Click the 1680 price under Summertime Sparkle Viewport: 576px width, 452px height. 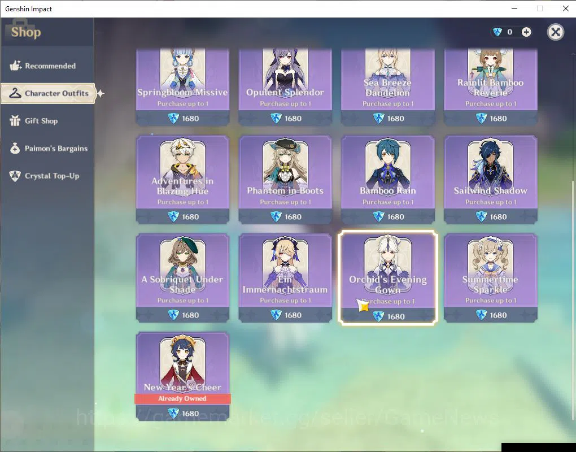click(x=498, y=315)
